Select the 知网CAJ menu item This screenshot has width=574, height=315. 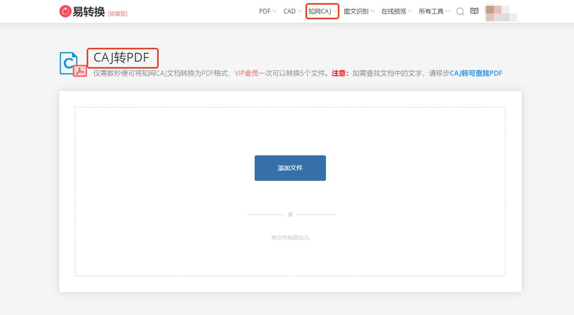click(x=320, y=11)
